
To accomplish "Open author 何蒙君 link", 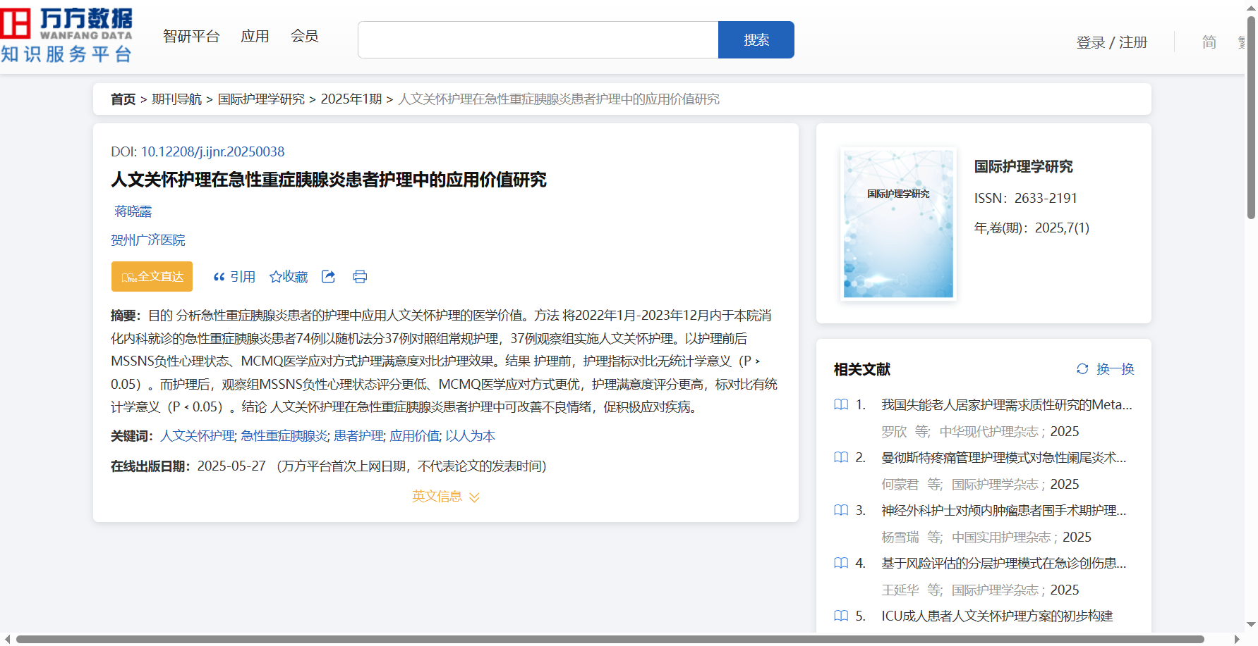I will [900, 485].
